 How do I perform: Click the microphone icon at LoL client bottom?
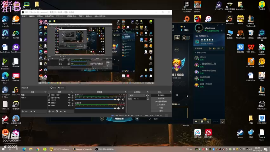click(x=208, y=122)
